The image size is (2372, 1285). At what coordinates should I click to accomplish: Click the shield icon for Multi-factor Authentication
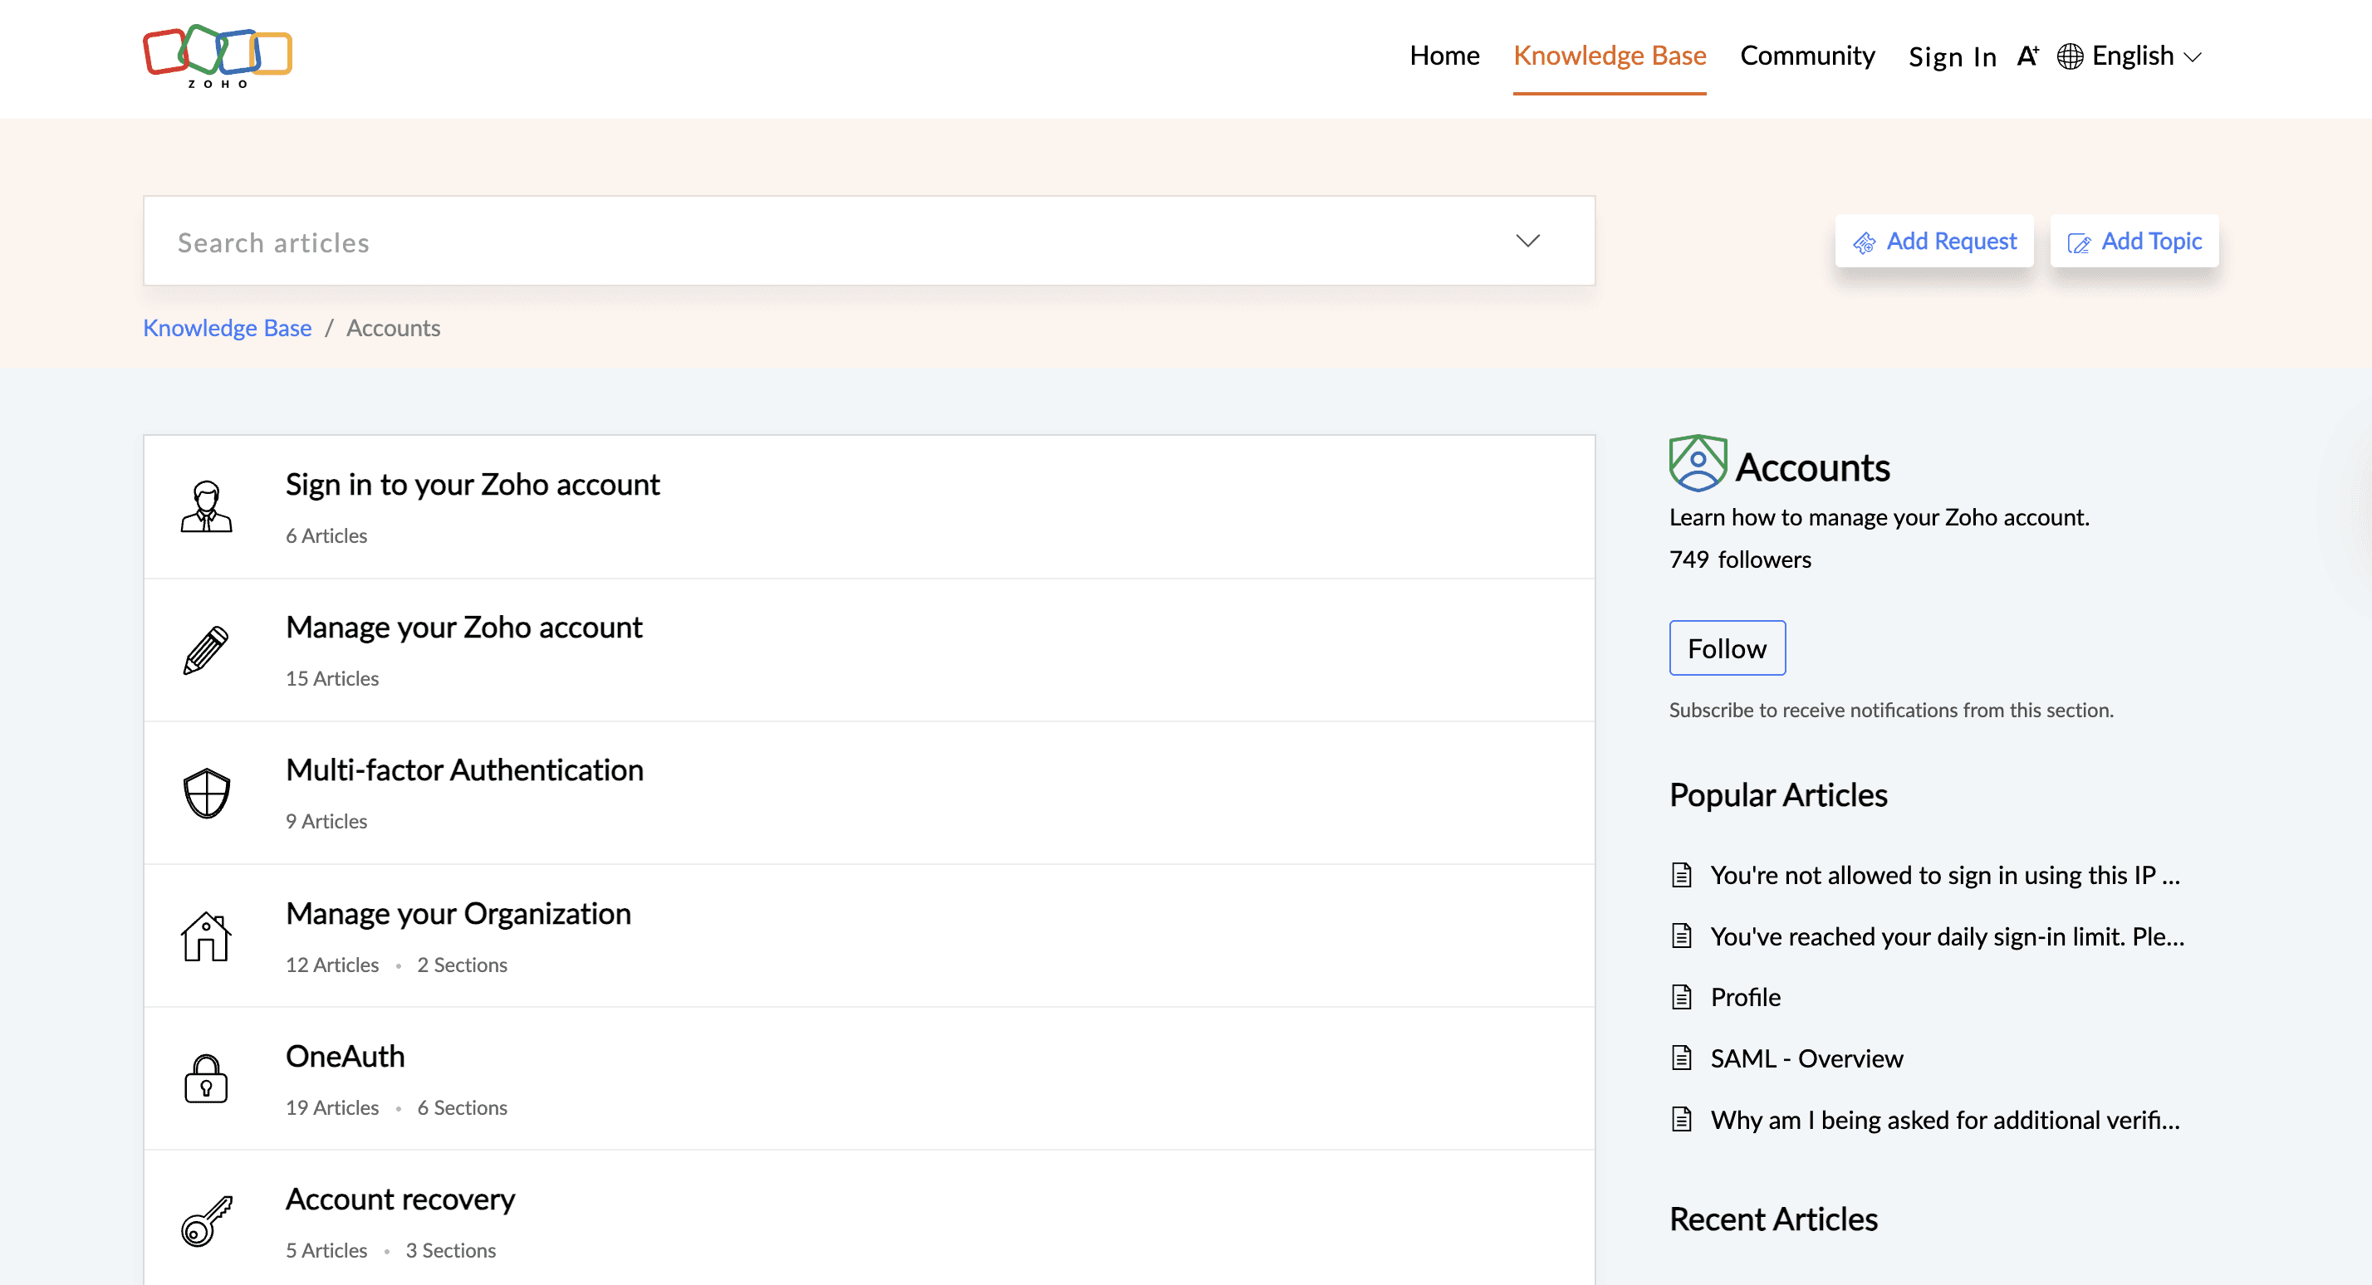tap(206, 793)
